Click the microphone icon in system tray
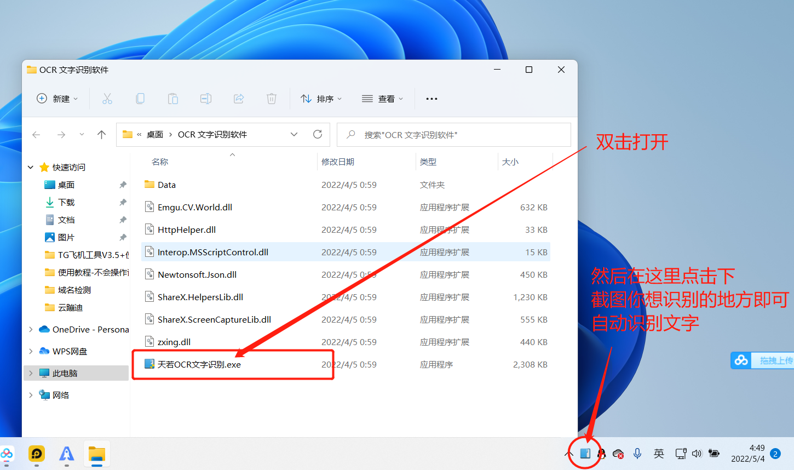The height and width of the screenshot is (470, 794). pos(637,454)
